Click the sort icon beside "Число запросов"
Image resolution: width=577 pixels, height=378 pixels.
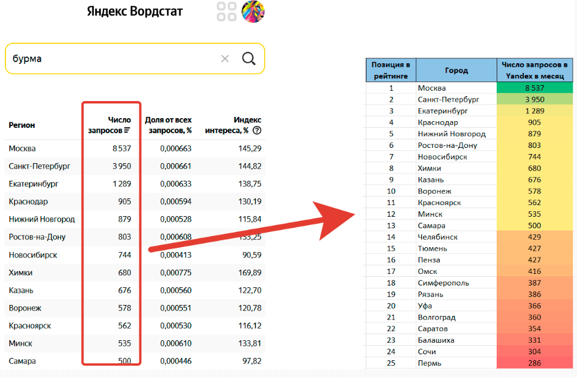127,130
